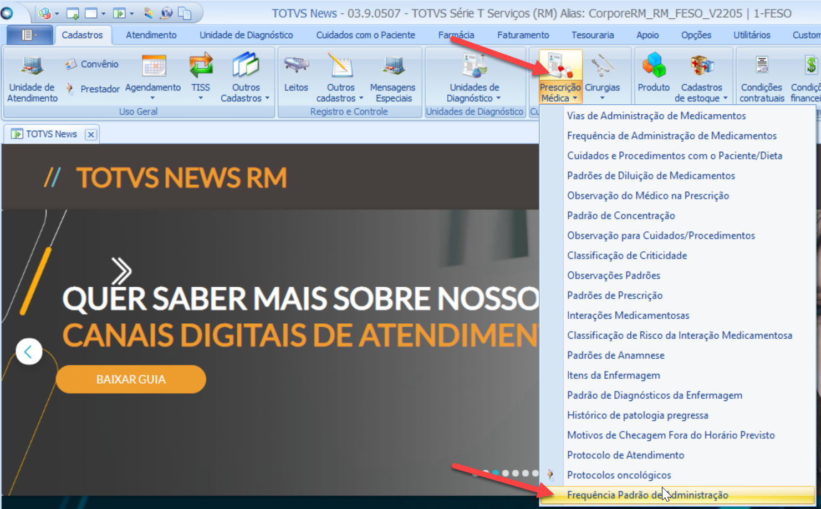Image resolution: width=821 pixels, height=509 pixels.
Task: Open the Outros cadastros notepad icon
Action: coord(340,65)
